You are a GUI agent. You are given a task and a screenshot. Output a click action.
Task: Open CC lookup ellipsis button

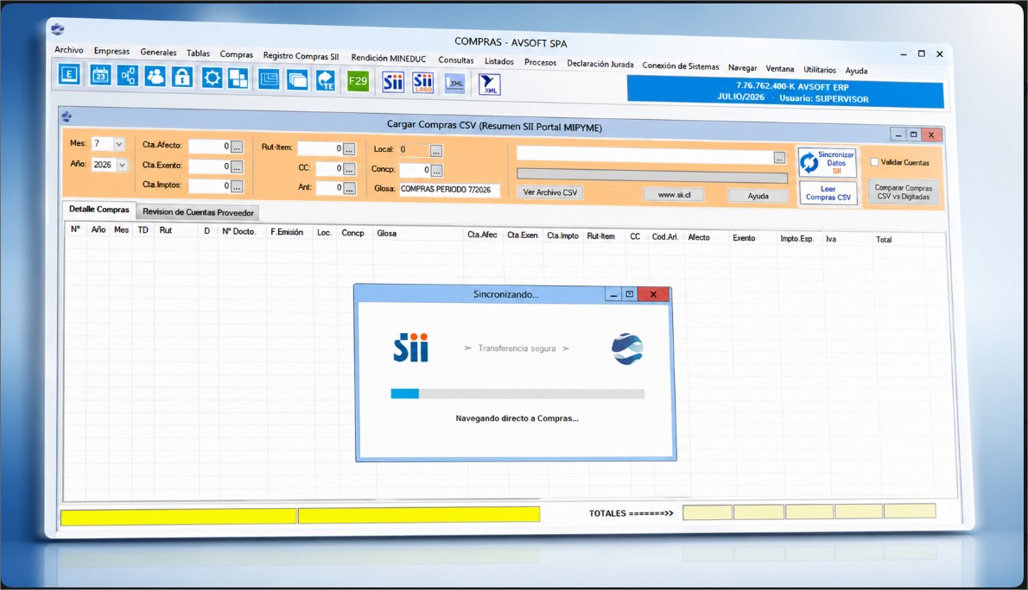click(x=350, y=169)
